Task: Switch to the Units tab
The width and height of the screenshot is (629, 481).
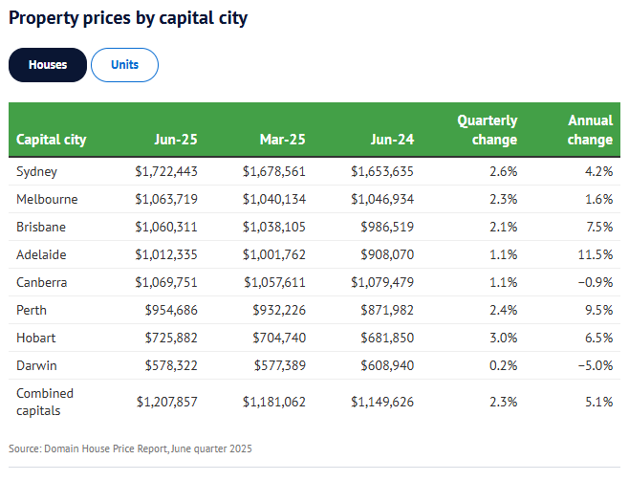Action: pyautogui.click(x=124, y=65)
